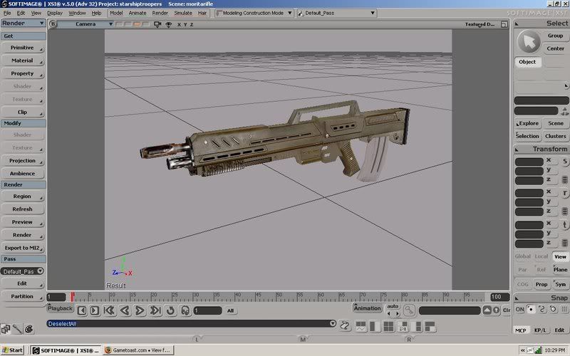Toggle the audio headphones icon
Viewport: 570px width, 356px height.
185,310
